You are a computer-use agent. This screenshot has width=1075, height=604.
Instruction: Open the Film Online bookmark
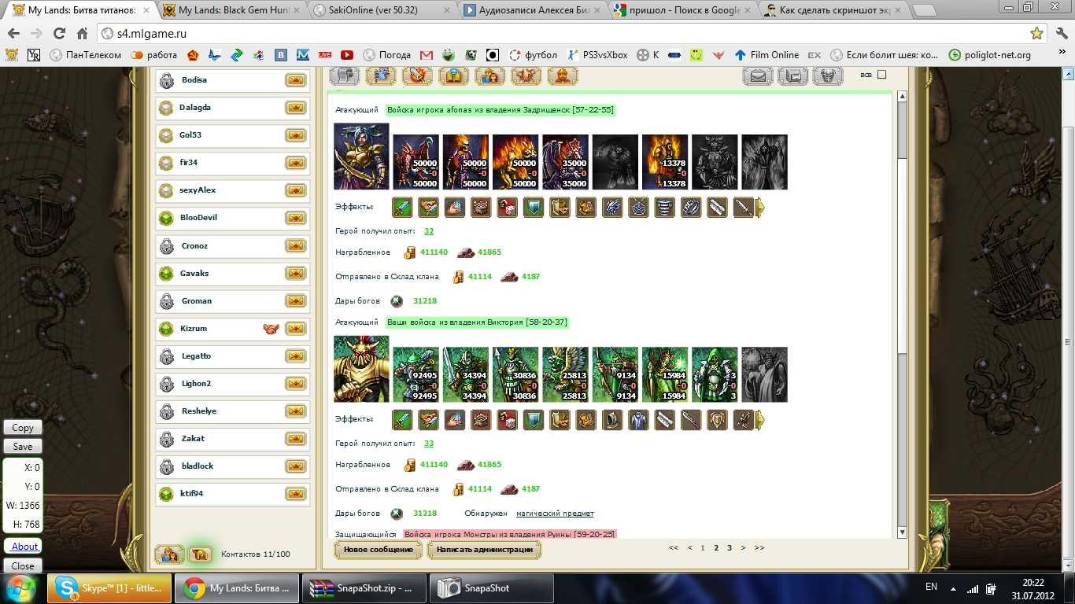pos(766,55)
